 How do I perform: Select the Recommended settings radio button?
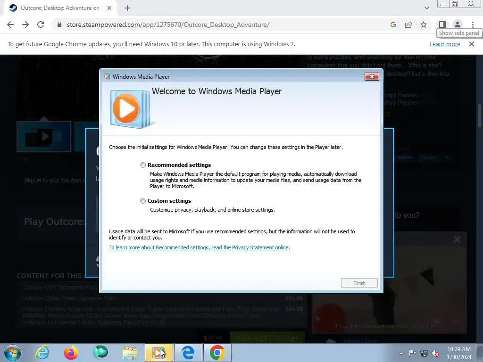(142, 165)
